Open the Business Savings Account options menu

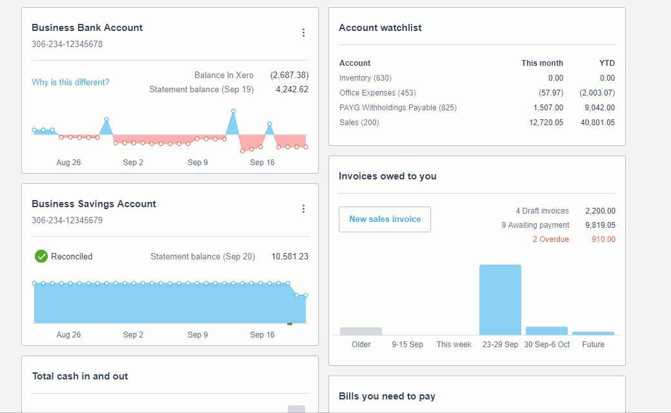303,208
